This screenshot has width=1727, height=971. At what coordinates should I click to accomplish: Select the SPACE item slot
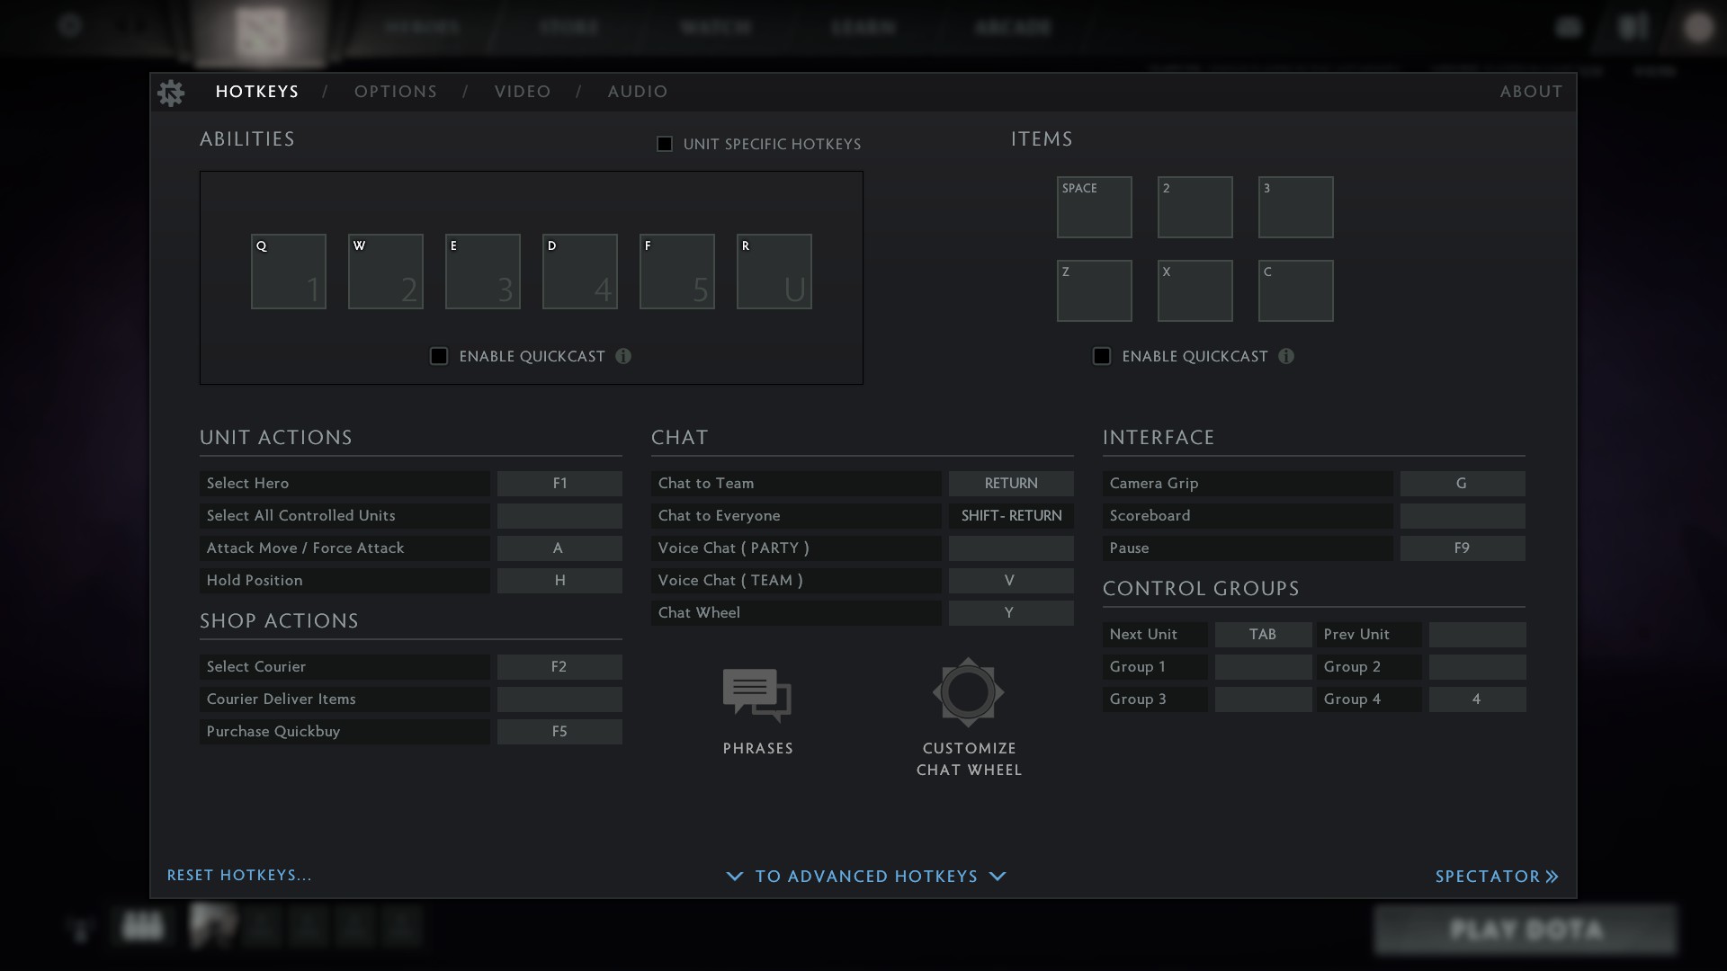point(1094,207)
